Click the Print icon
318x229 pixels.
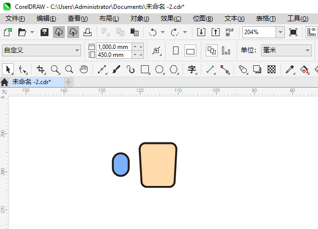pyautogui.click(x=88, y=32)
